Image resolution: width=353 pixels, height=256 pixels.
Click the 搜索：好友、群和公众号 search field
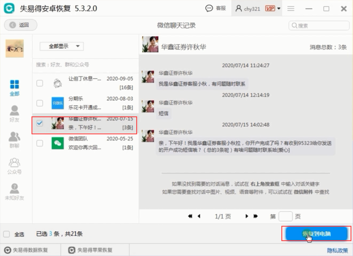pyautogui.click(x=85, y=65)
